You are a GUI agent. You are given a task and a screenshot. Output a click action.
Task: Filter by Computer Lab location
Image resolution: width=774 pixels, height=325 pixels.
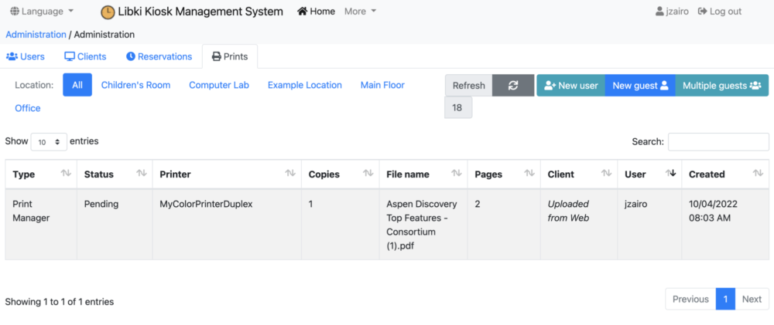[219, 85]
